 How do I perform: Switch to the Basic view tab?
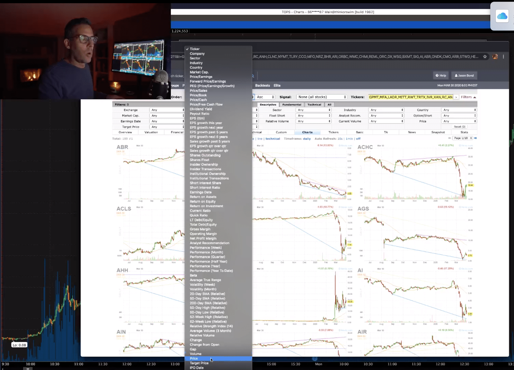(x=360, y=132)
